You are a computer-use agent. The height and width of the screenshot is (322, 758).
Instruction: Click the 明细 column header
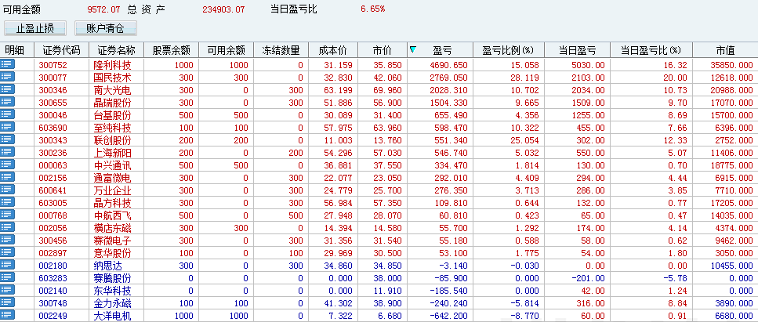[17, 50]
